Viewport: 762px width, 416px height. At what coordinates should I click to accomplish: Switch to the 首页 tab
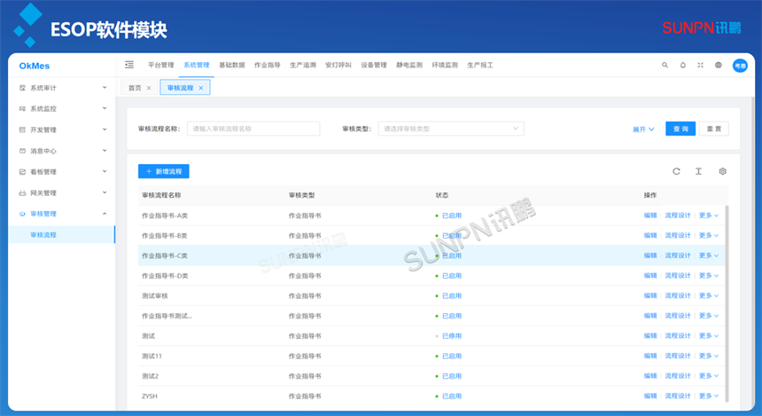135,88
